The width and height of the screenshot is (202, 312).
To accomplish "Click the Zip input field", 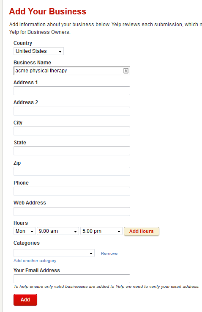I will [x=72, y=171].
